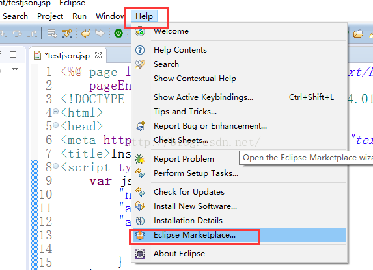Click the Help Contents question-mark icon
373x270 pixels.
(140, 50)
